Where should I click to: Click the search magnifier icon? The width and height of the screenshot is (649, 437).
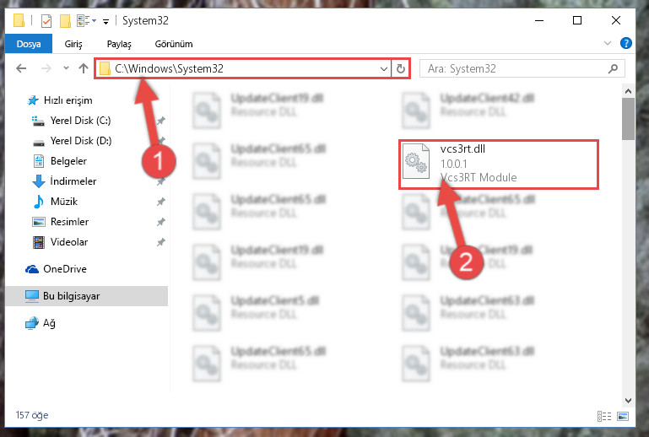click(x=613, y=68)
